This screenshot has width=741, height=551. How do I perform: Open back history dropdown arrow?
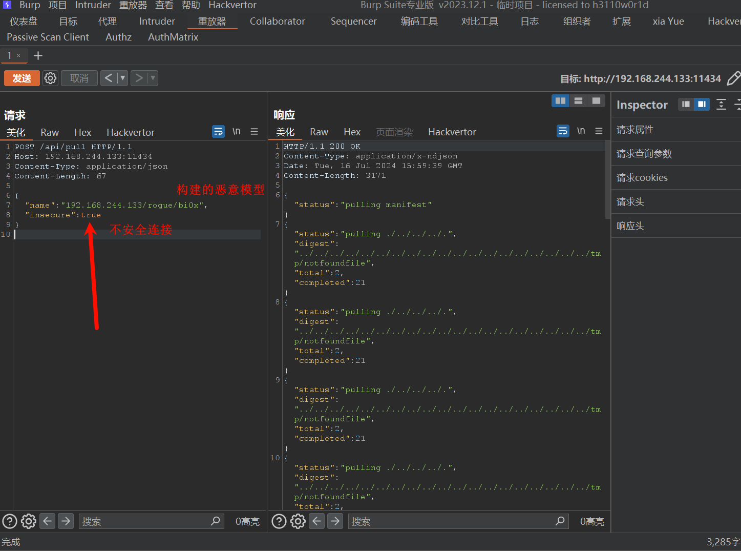[x=122, y=78]
